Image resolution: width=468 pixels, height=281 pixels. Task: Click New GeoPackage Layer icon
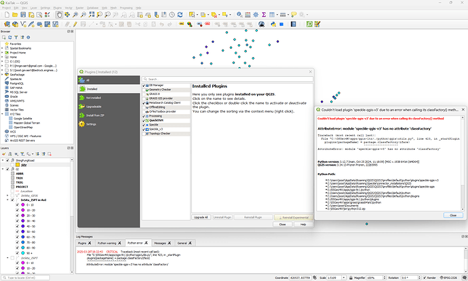coord(15,24)
